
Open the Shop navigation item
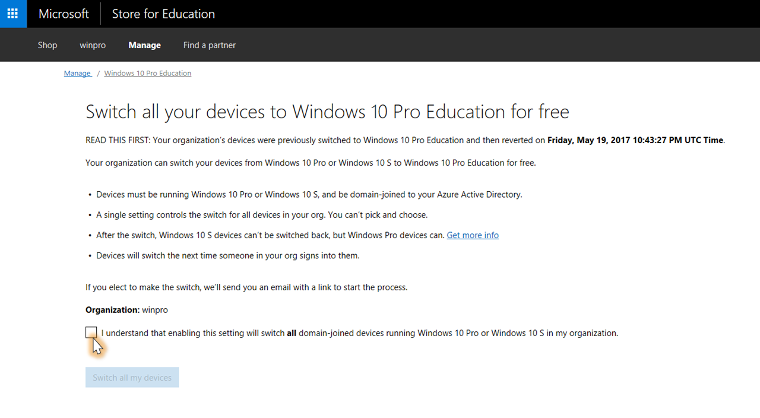tap(47, 45)
